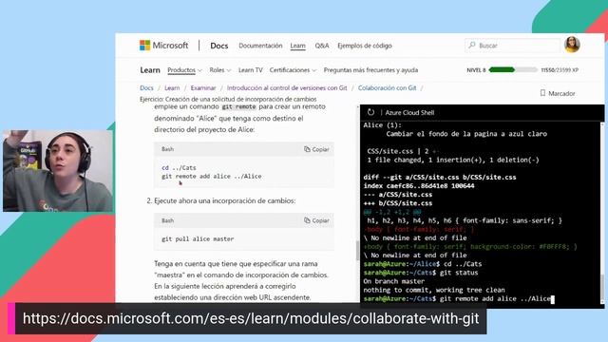Open the Learn TV menu item
The width and height of the screenshot is (608, 342).
tap(250, 70)
